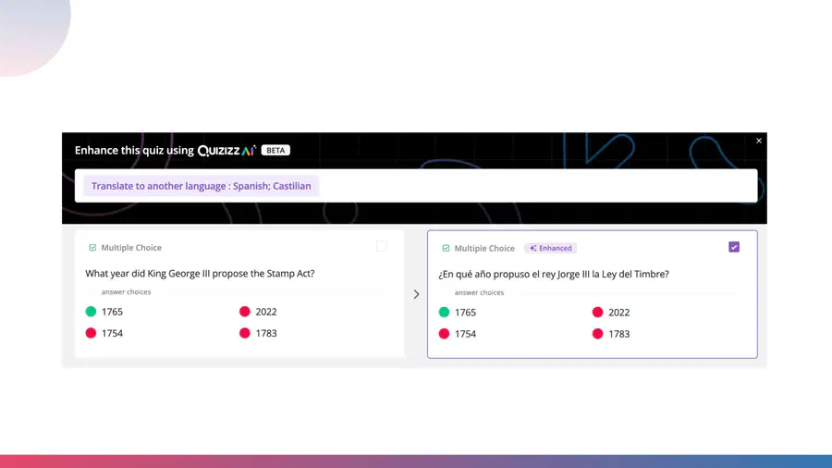Tick the original question checkbox
Image resolution: width=832 pixels, height=468 pixels.
point(382,246)
